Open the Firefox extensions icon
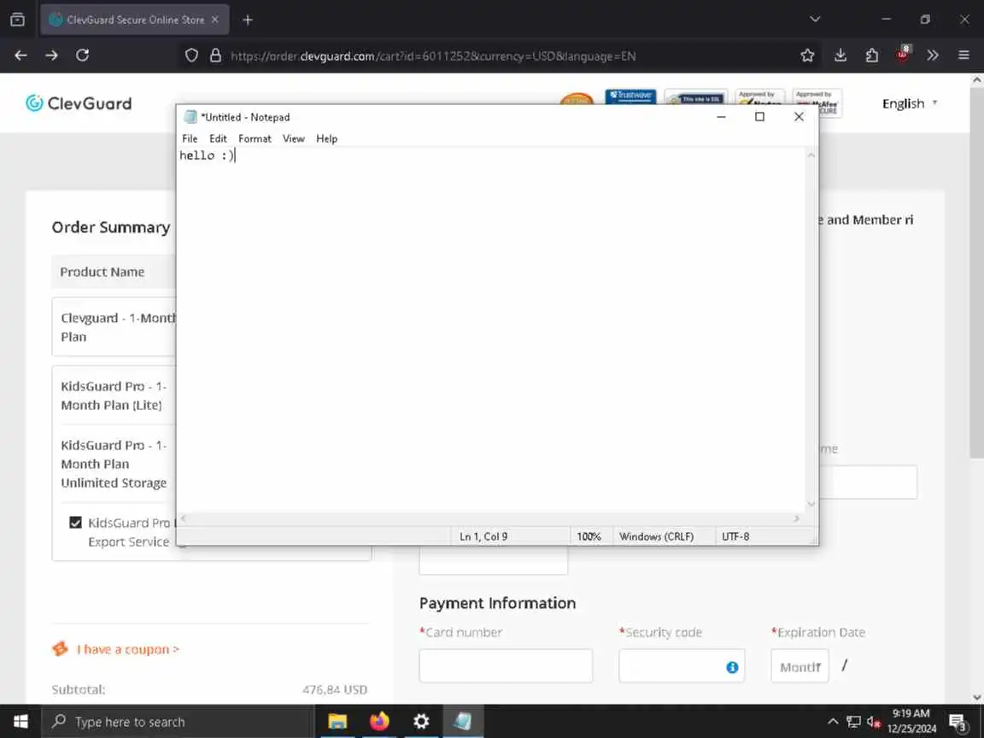Image resolution: width=984 pixels, height=738 pixels. click(871, 56)
